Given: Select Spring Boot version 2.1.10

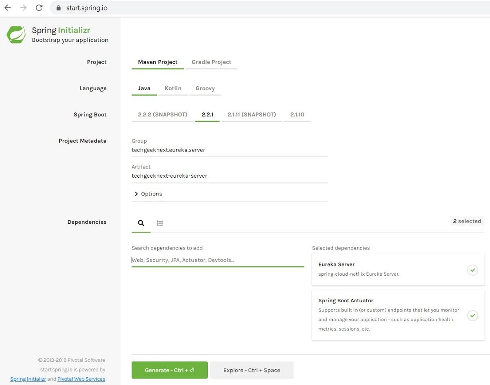Looking at the screenshot, I should pyautogui.click(x=297, y=115).
